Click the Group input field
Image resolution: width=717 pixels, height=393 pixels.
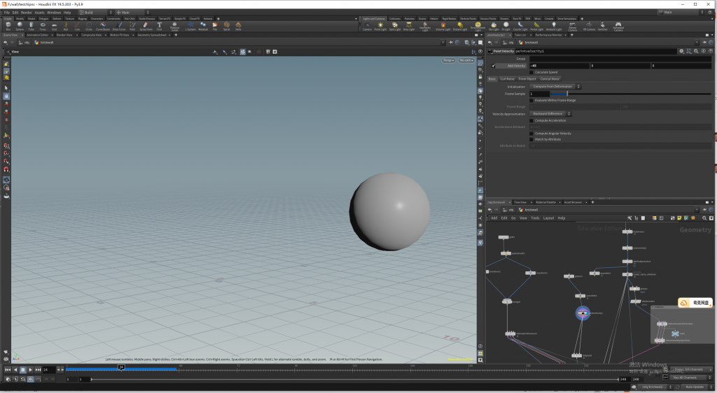click(620, 59)
